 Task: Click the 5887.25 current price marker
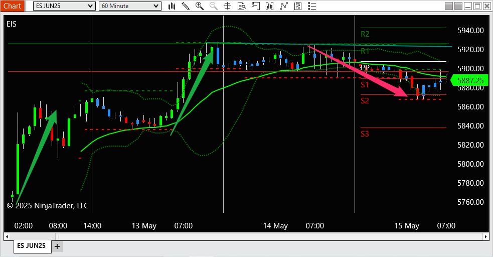tap(469, 80)
